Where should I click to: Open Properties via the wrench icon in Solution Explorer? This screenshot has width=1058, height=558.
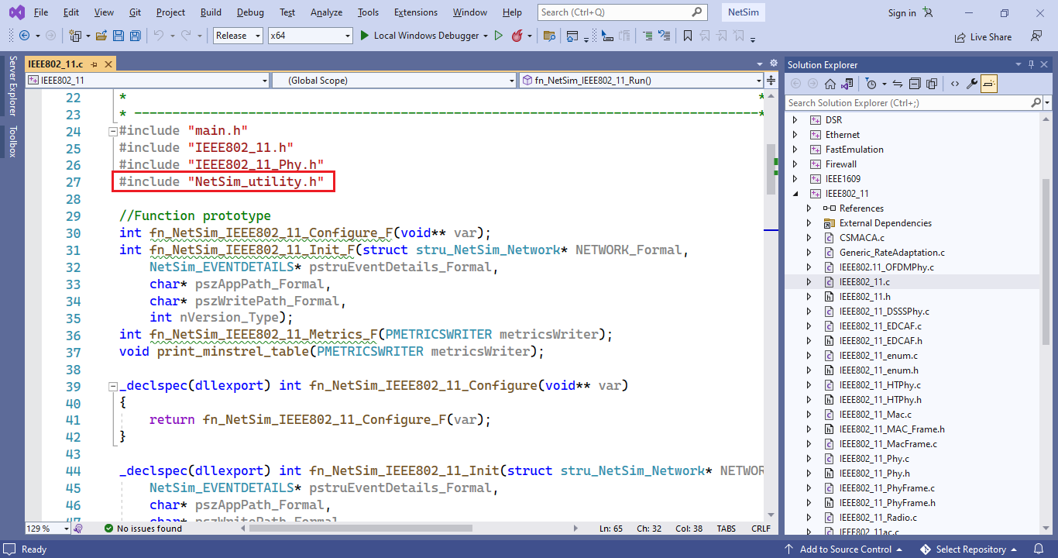pyautogui.click(x=972, y=84)
